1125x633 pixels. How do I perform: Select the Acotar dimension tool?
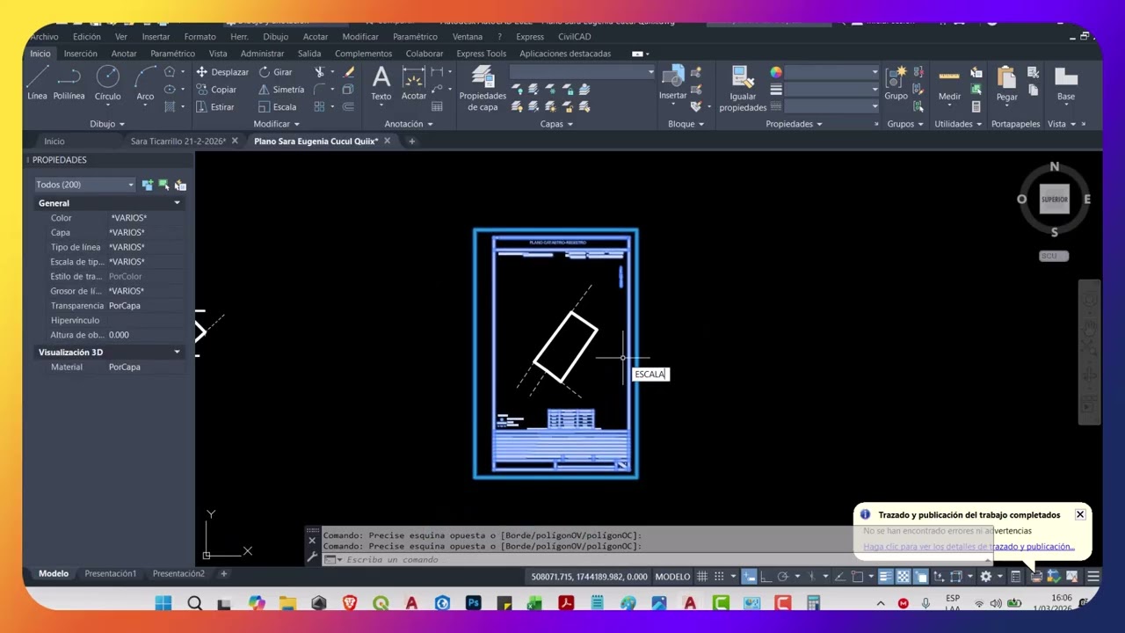(414, 84)
